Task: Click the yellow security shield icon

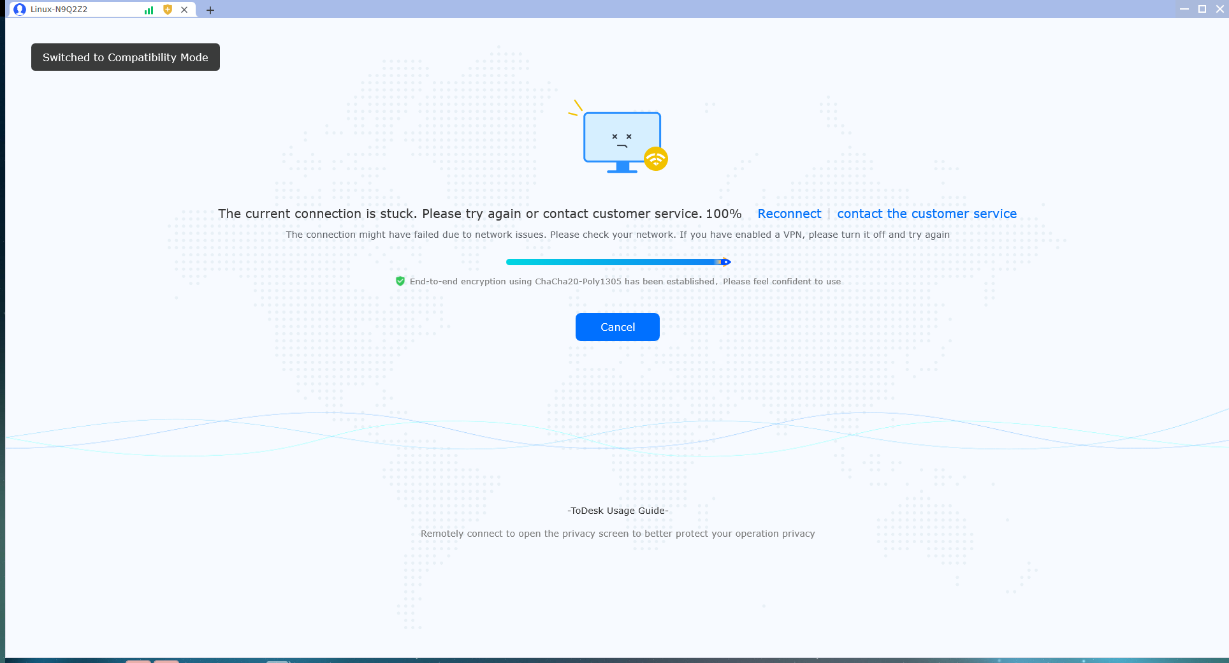Action: click(168, 10)
